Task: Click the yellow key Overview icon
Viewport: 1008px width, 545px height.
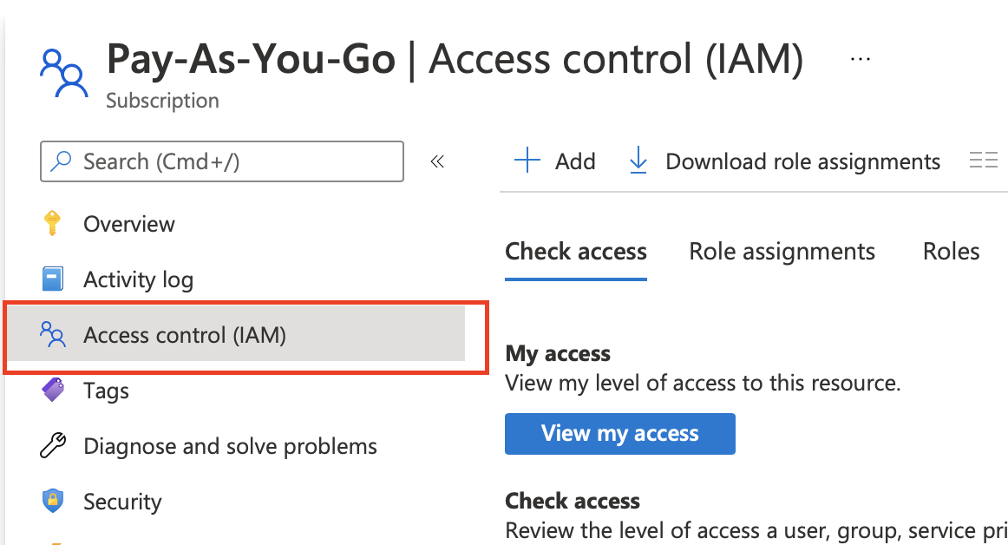Action: pos(53,224)
